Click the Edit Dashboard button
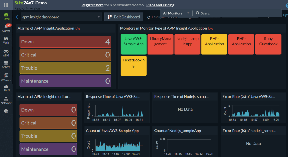This screenshot has height=157, width=288. coord(123,17)
